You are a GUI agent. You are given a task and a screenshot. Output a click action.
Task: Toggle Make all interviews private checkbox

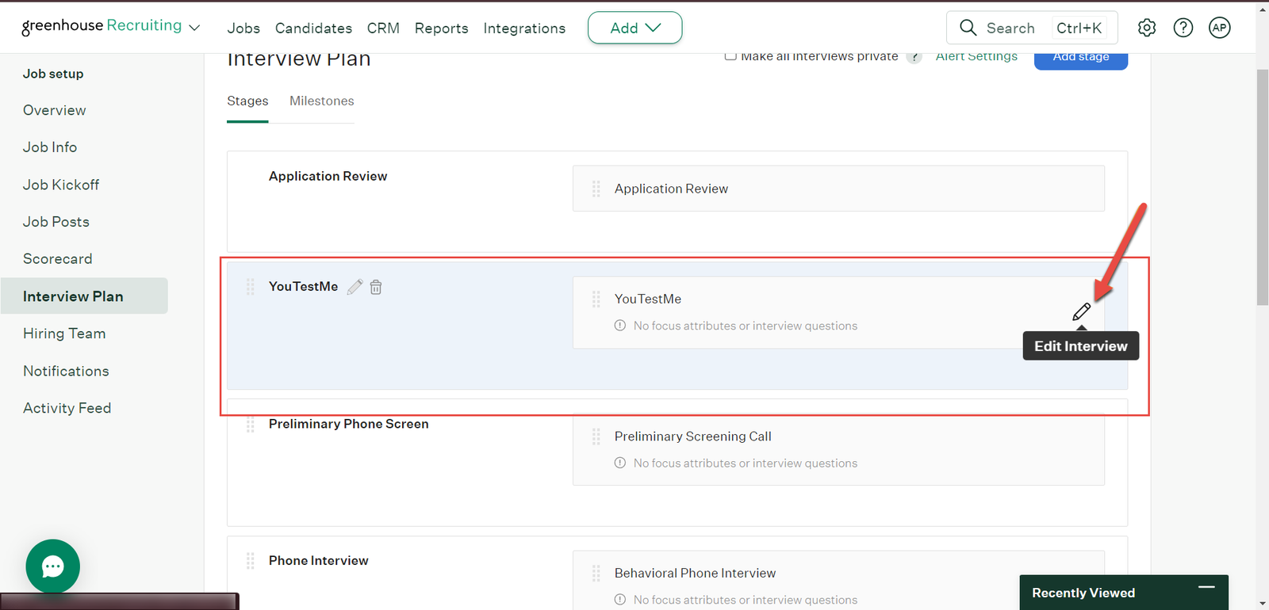tap(730, 56)
